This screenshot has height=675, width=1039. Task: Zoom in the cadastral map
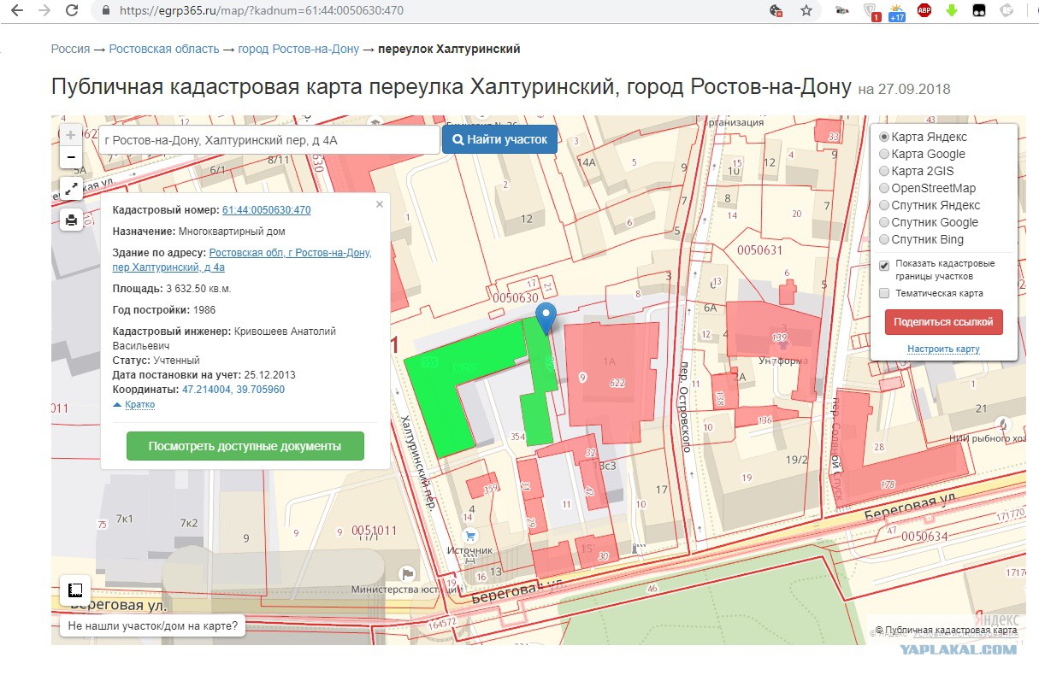(x=71, y=135)
